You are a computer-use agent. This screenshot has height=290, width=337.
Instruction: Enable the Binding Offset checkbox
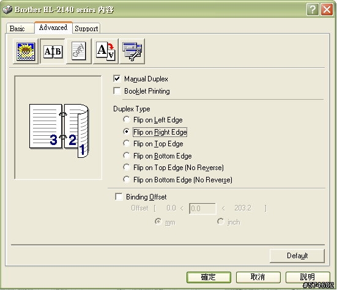click(119, 196)
